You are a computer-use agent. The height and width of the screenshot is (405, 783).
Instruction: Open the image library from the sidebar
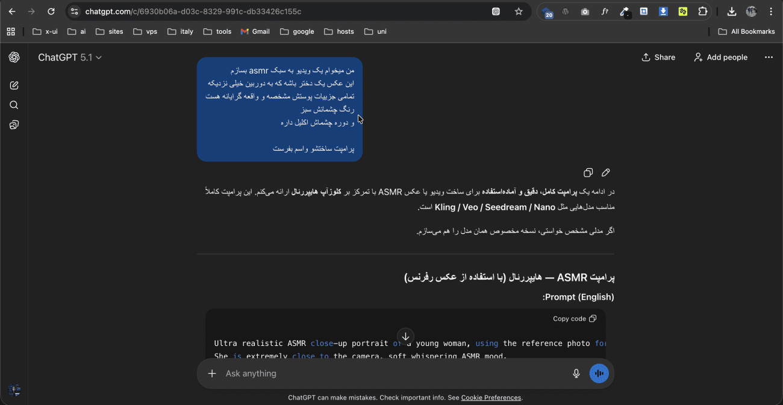14,124
